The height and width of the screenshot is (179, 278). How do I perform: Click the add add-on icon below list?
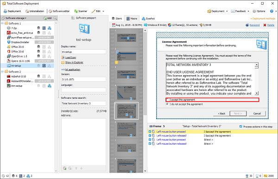[x=65, y=168]
